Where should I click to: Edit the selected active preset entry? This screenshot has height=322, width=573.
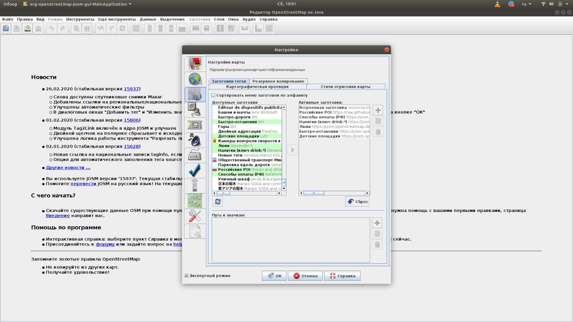[x=377, y=121]
